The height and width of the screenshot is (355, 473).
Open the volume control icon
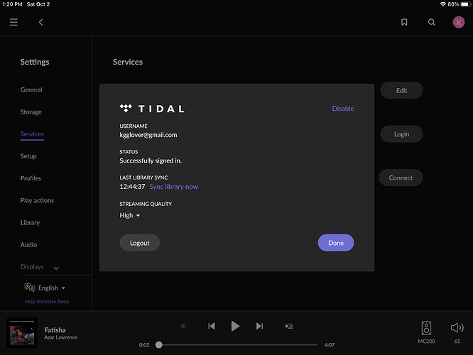pos(457,327)
